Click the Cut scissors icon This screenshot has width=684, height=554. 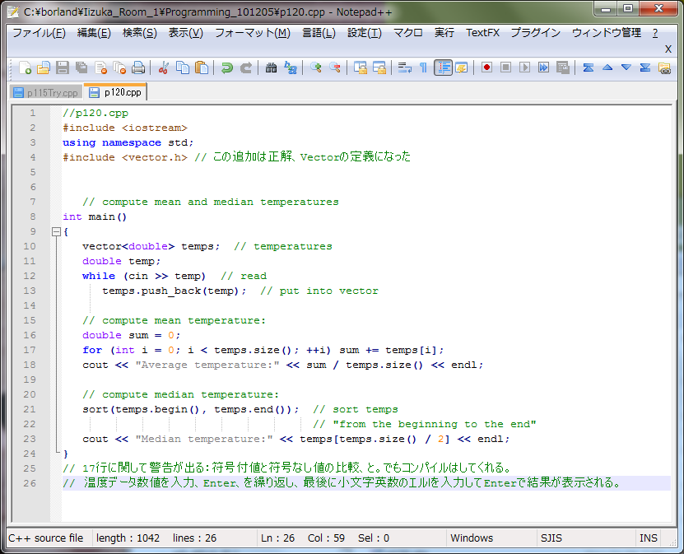coord(164,68)
